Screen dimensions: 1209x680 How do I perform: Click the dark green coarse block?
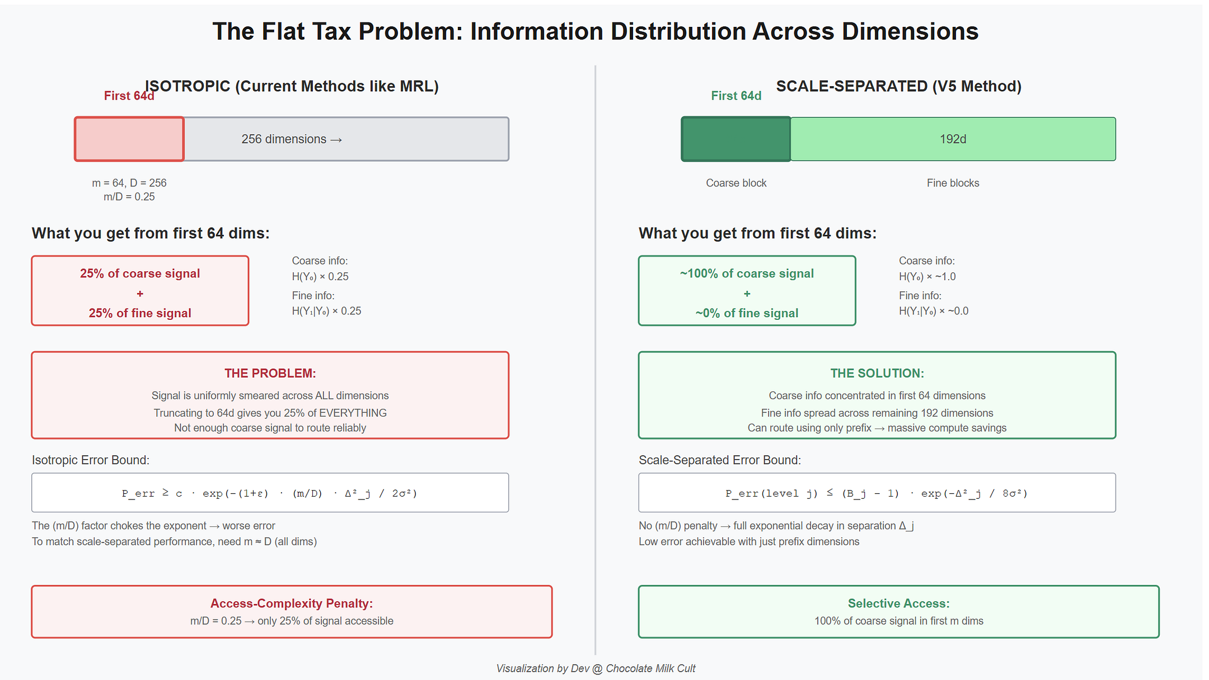click(735, 139)
